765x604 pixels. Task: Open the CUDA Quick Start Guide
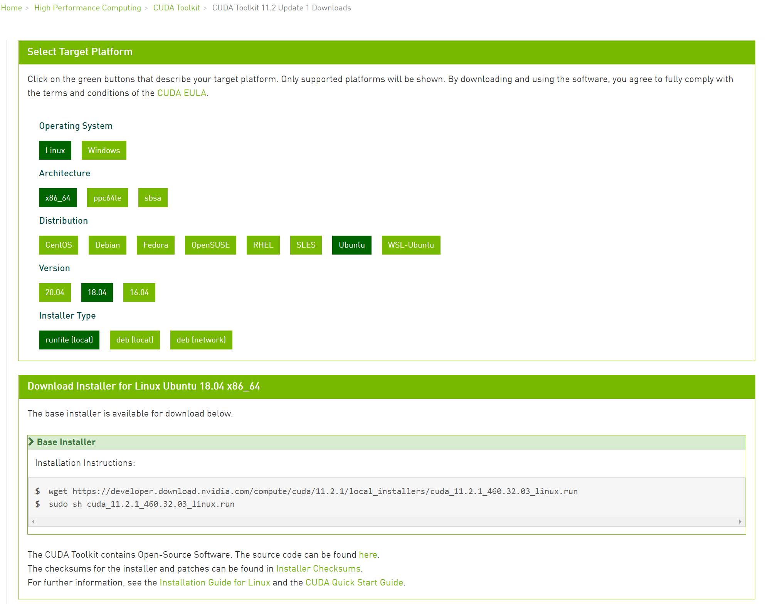pos(354,582)
